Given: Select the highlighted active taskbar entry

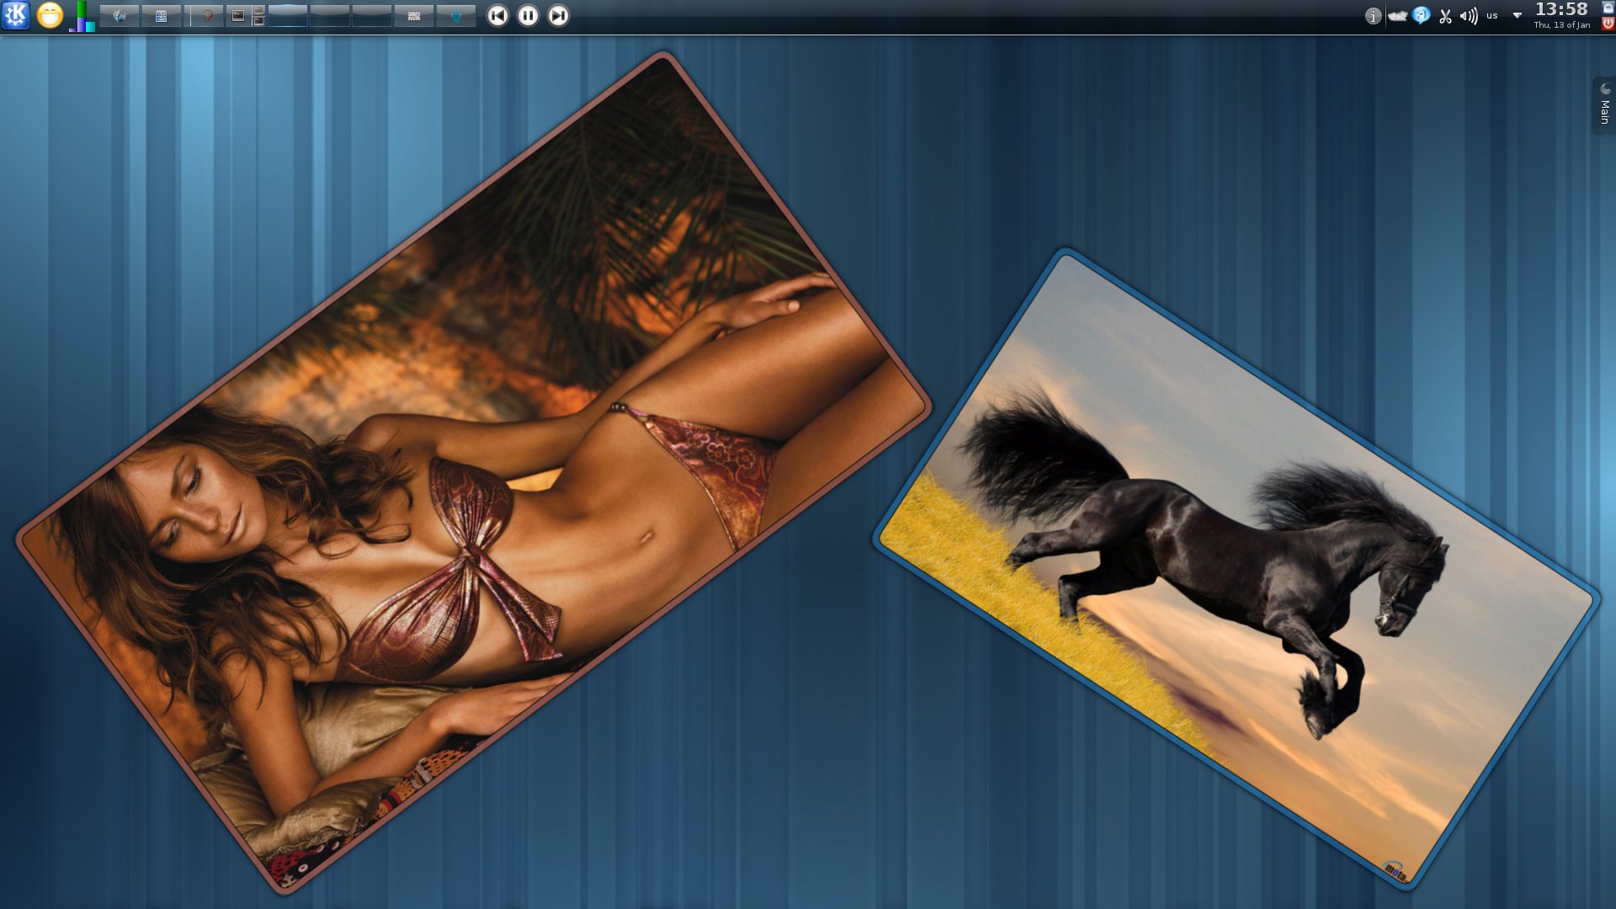Looking at the screenshot, I should [288, 15].
